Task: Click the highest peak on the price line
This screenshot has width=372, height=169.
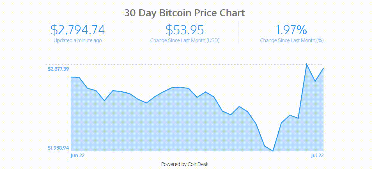Action: pyautogui.click(x=307, y=64)
